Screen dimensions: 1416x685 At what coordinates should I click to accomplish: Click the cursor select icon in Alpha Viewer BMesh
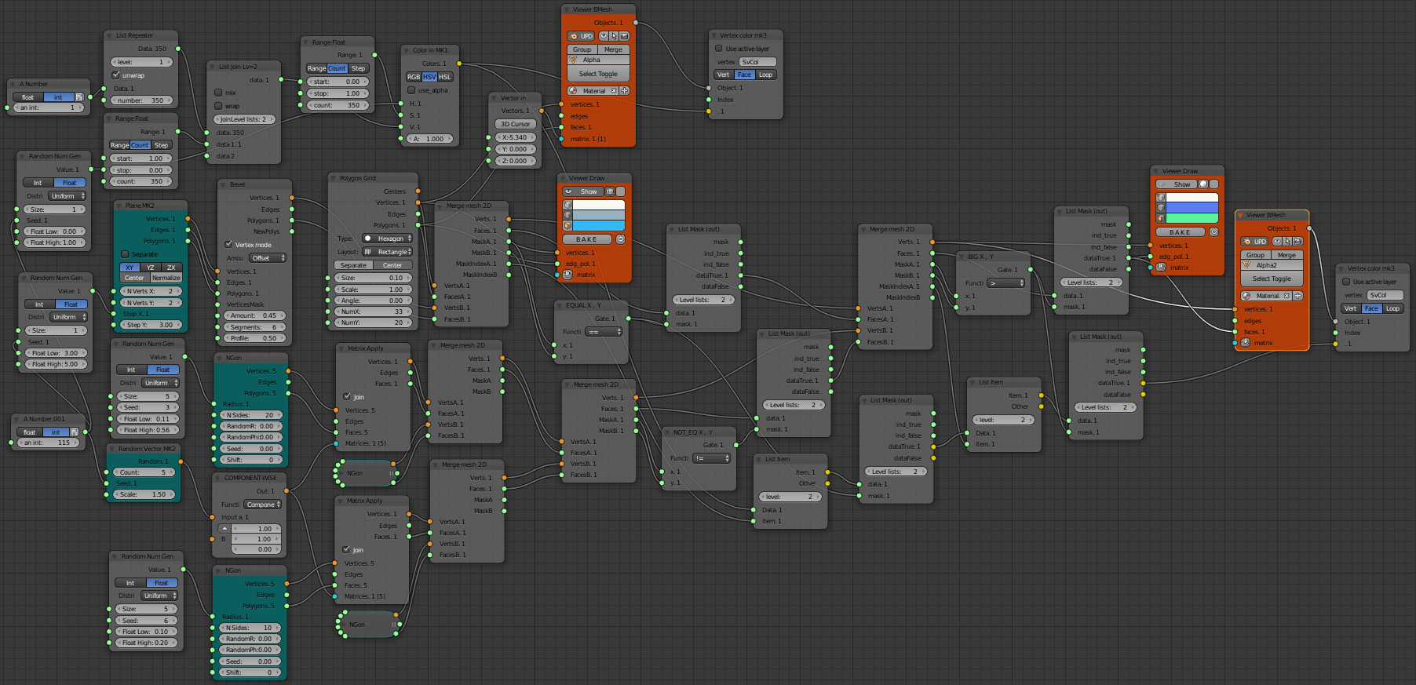point(615,36)
